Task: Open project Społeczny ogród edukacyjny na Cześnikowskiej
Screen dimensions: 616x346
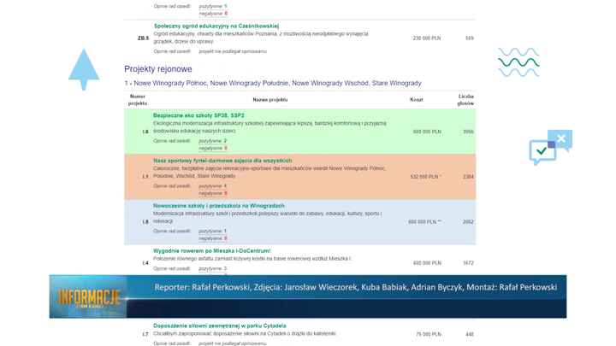Action: (x=216, y=26)
